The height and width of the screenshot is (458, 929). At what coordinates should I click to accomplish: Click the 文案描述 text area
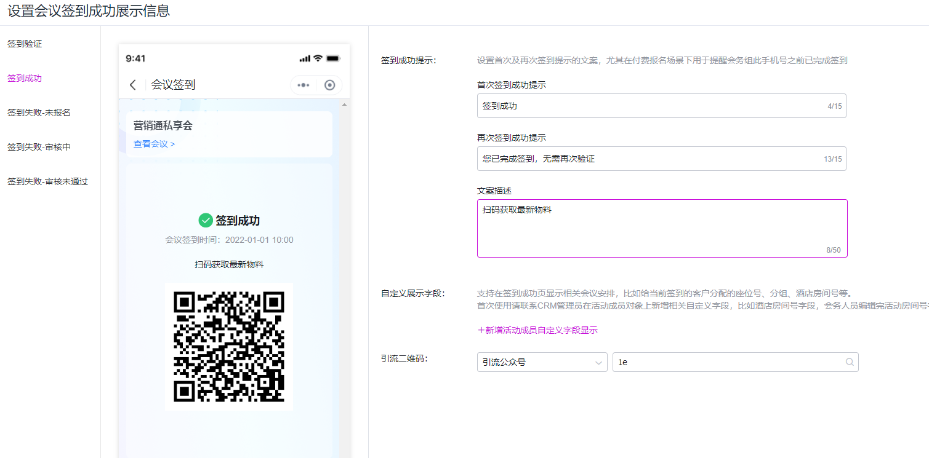pos(662,228)
